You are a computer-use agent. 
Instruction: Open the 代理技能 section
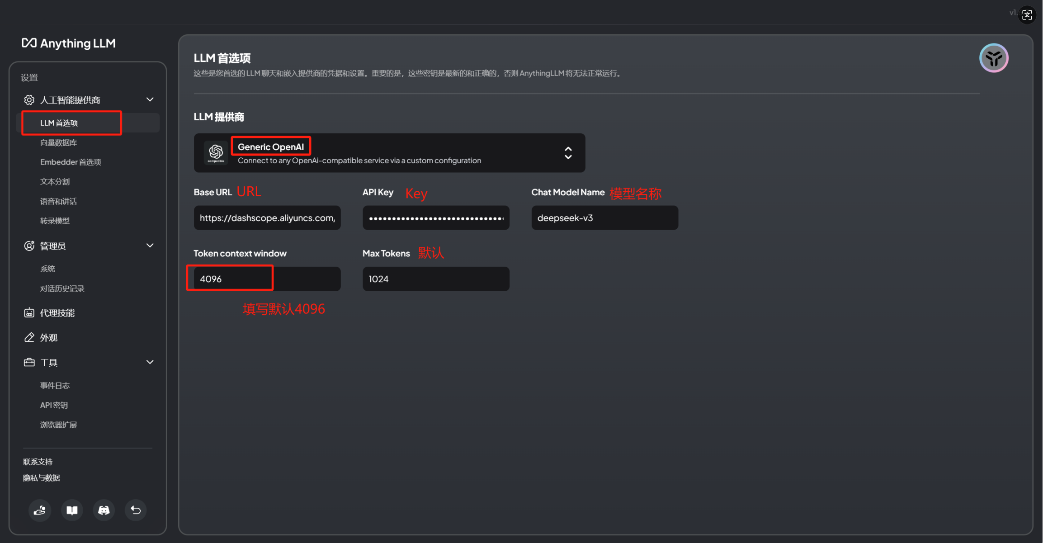(57, 313)
